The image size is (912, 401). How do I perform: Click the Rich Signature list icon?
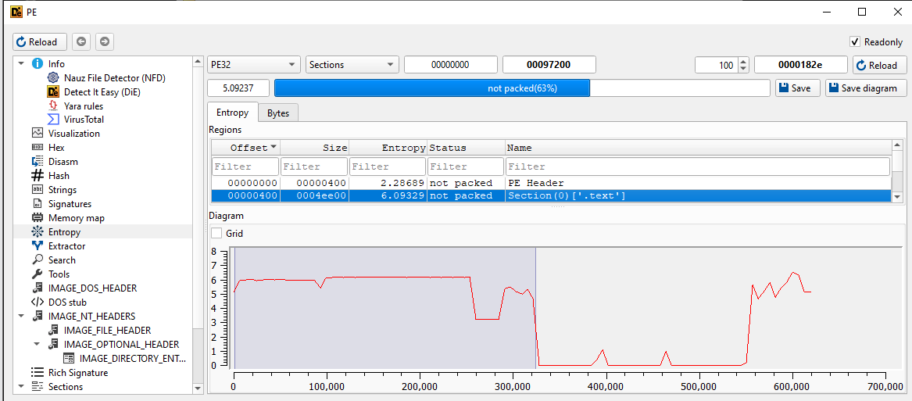tap(38, 373)
